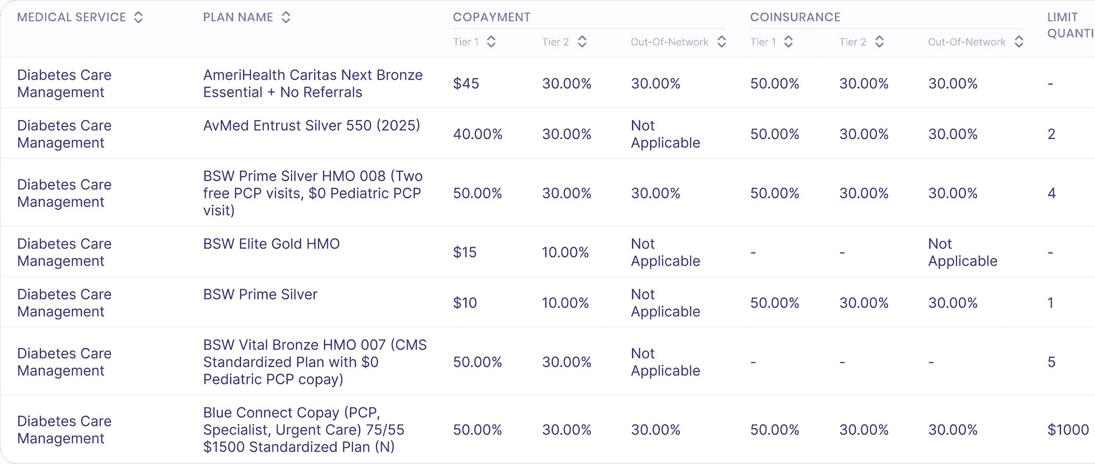Sort Coinsurance Tier 1 column arrows
Image resolution: width=1095 pixels, height=464 pixels.
pos(788,42)
